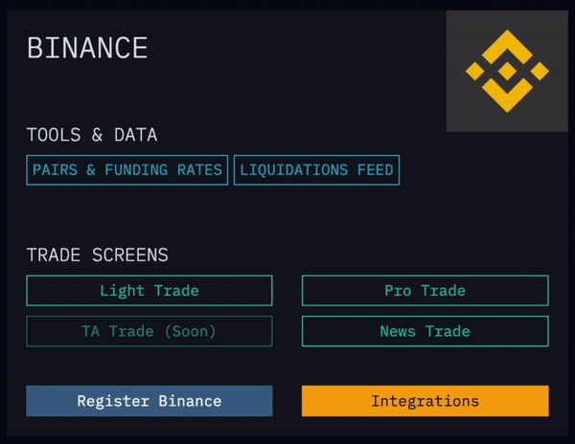Click the word "Pro" in Pro Trade

(398, 291)
